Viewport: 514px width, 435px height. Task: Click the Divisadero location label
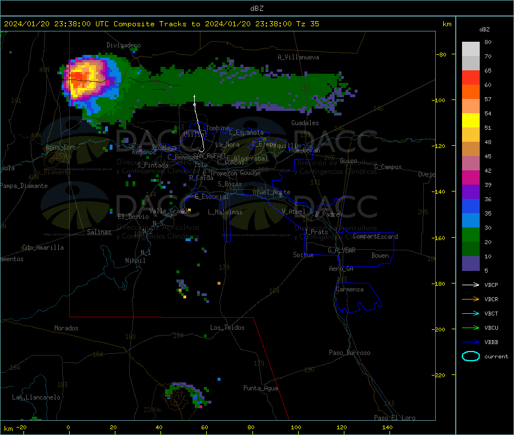pos(123,45)
